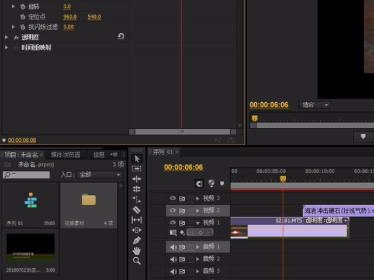
Task: Select the Zoom magnifier tool
Action: 137,261
